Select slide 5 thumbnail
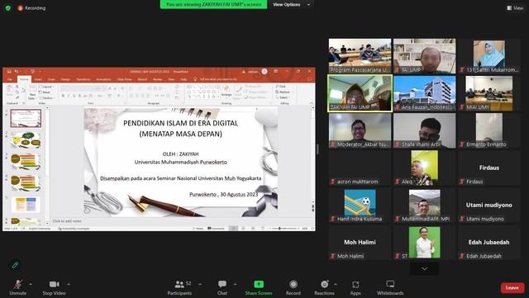Viewport: 529px width, 298px height. coord(26,205)
